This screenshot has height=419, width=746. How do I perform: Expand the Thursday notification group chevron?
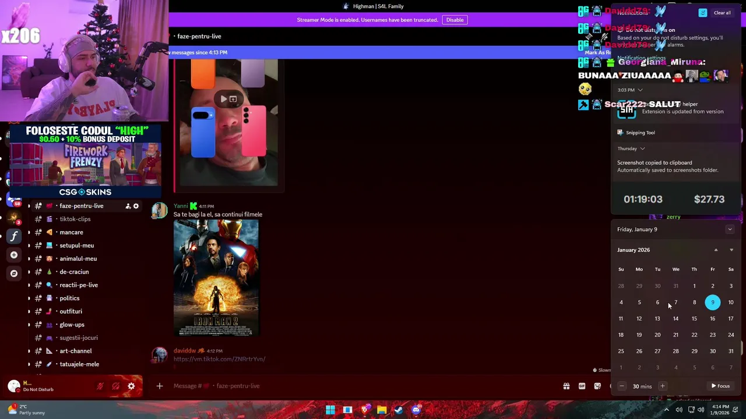642,148
